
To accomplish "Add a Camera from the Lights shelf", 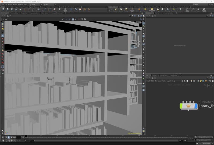I will [x=111, y=10].
